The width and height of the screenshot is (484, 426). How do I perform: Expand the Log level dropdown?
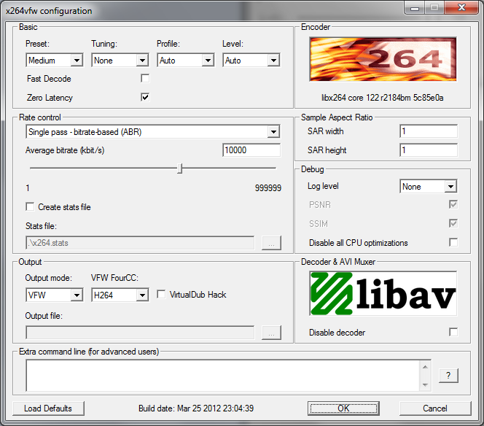pyautogui.click(x=428, y=187)
